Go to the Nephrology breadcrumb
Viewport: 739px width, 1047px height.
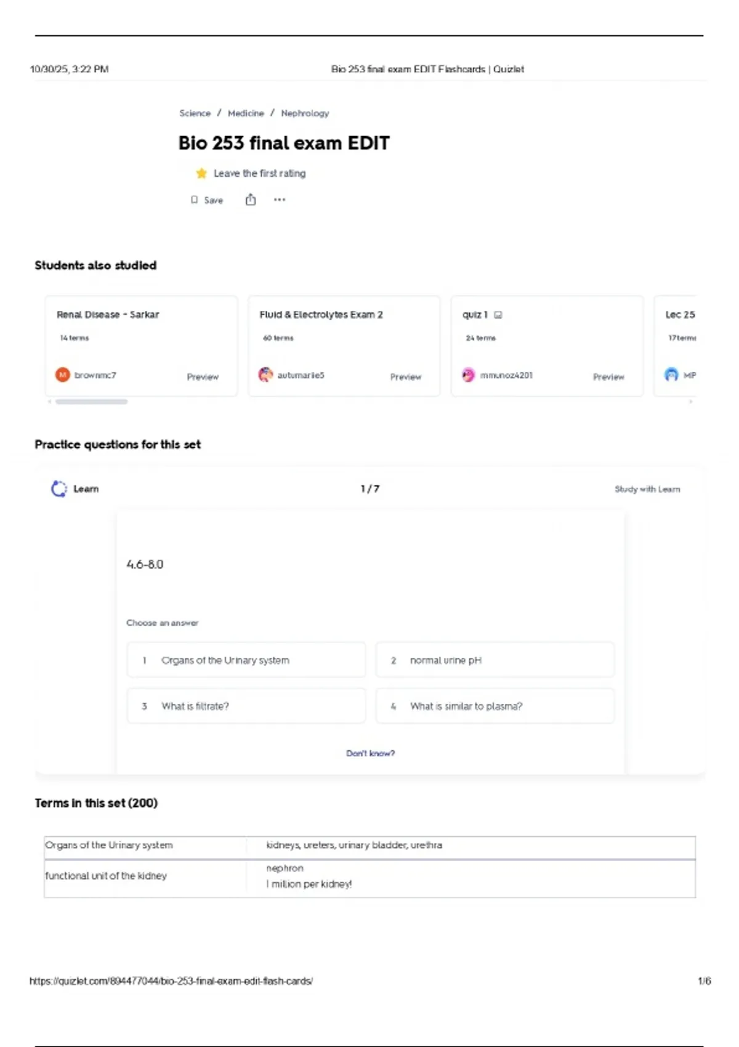point(305,113)
